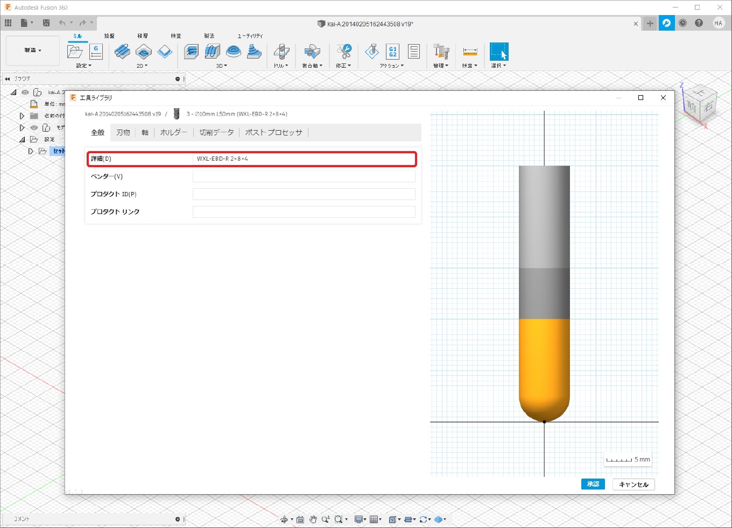This screenshot has height=528, width=732.
Task: Click the measure inspect ruler icon
Action: point(470,52)
